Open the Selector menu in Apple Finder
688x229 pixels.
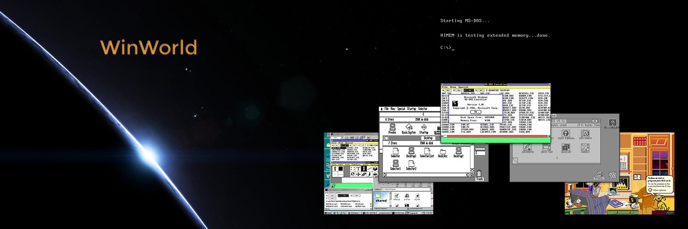click(x=423, y=109)
